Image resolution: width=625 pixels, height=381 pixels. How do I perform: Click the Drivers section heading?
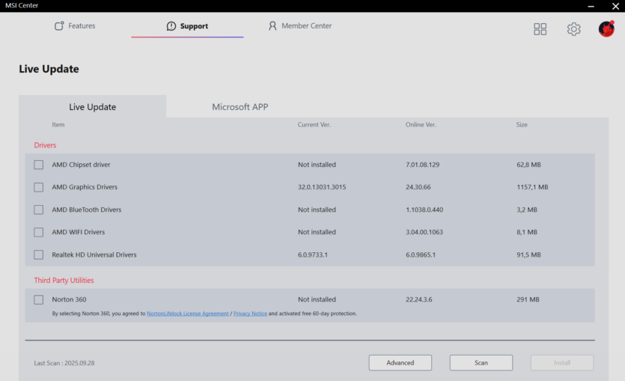point(45,145)
